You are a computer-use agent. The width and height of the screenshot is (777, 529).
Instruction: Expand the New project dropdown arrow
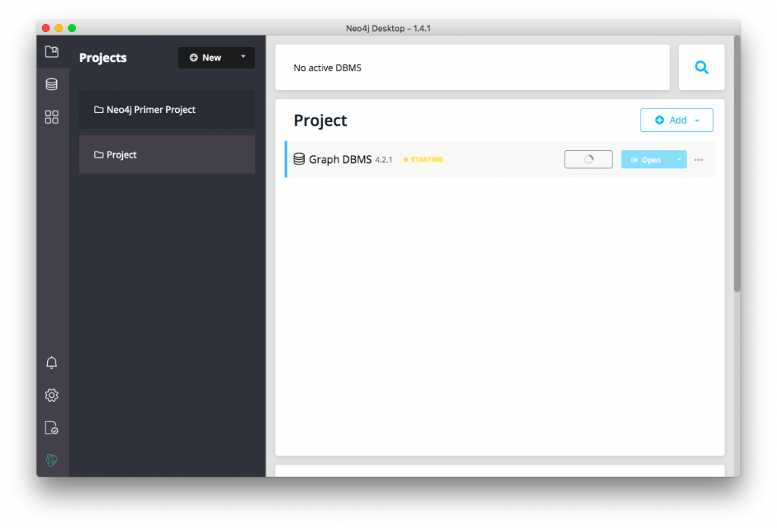(243, 57)
